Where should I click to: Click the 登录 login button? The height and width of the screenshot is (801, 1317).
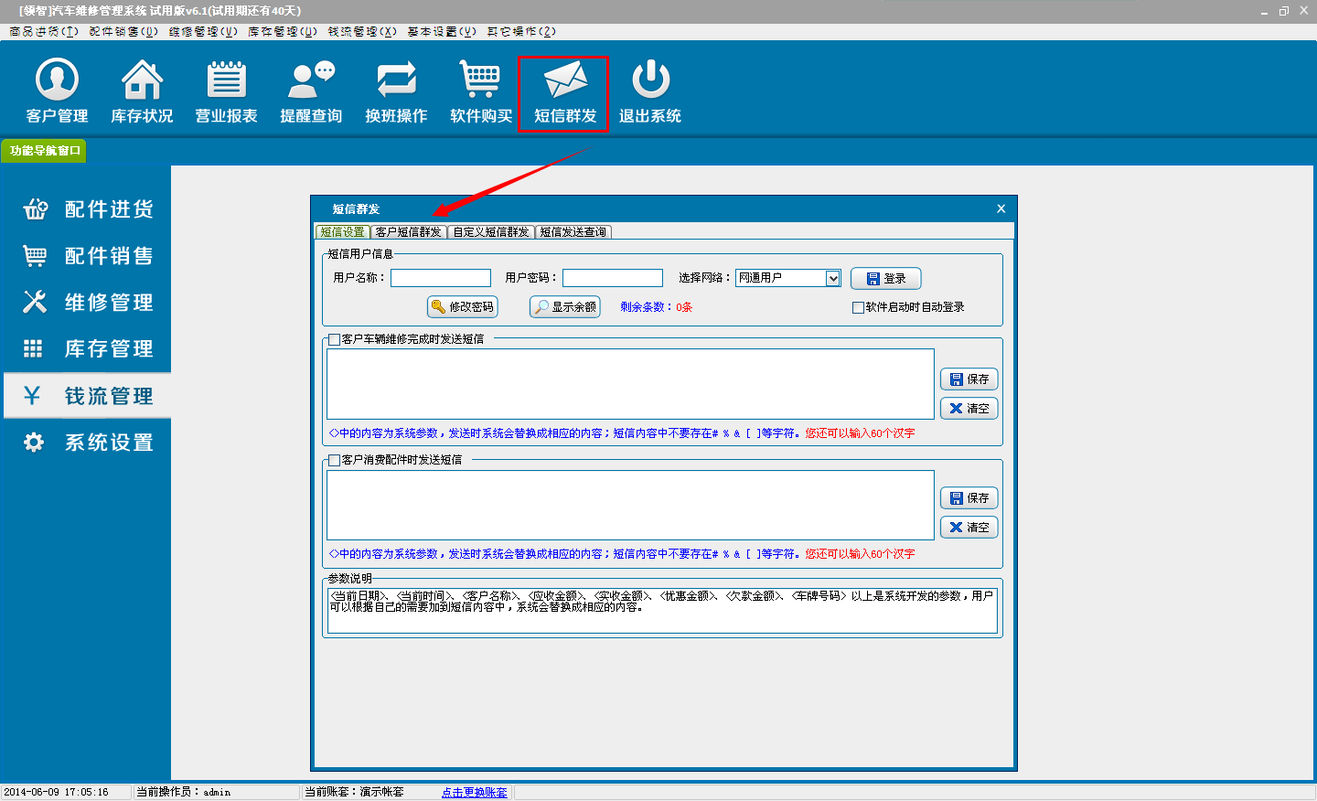885,279
